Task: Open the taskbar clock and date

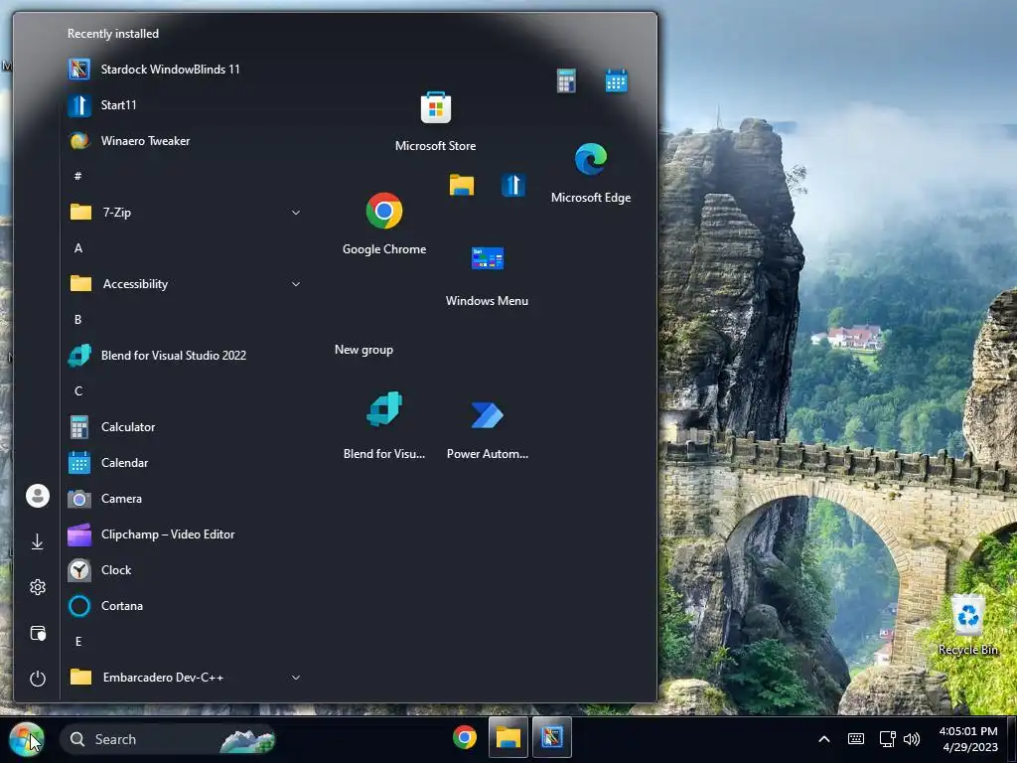Action: tap(969, 739)
